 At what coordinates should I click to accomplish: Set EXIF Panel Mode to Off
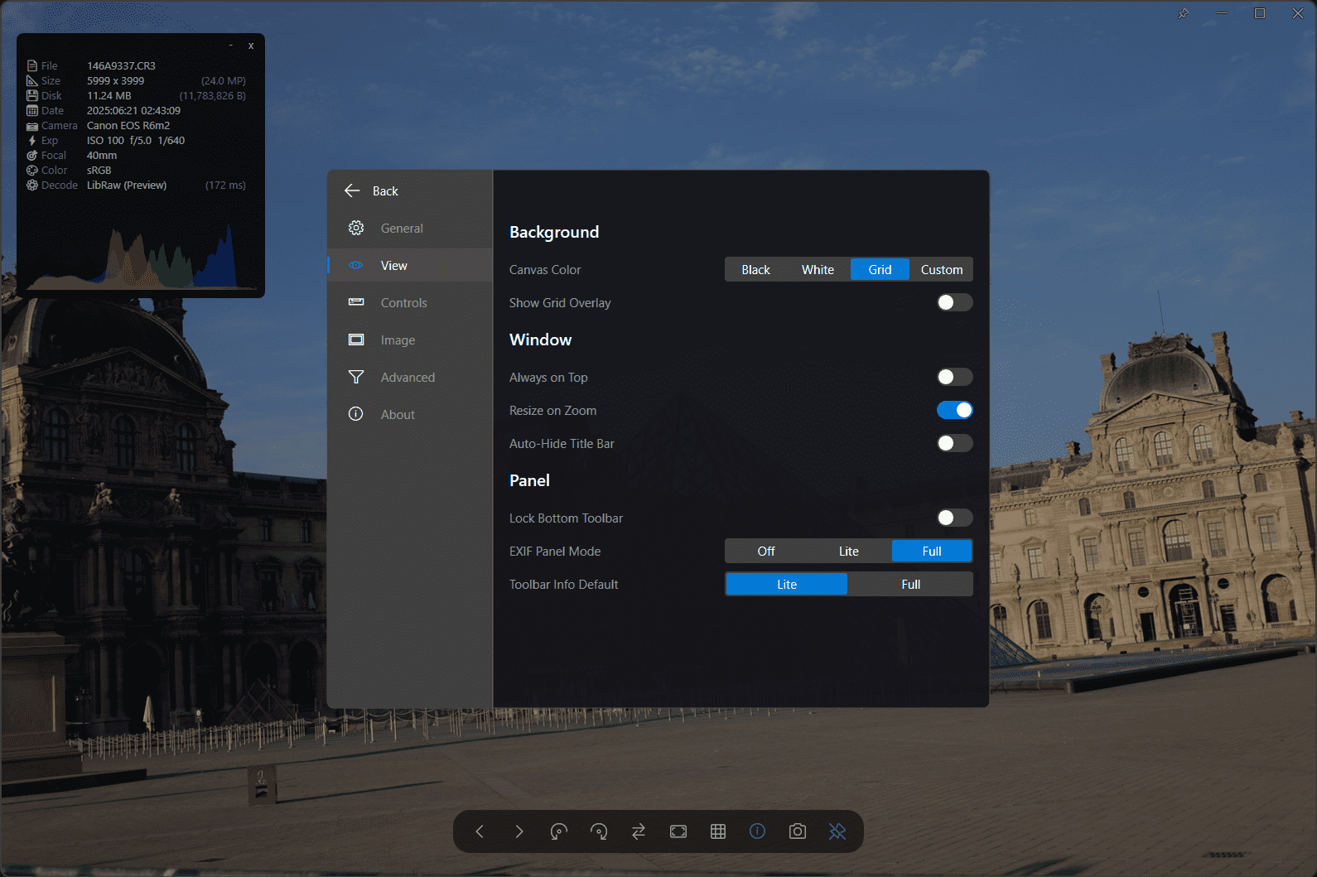[766, 552]
